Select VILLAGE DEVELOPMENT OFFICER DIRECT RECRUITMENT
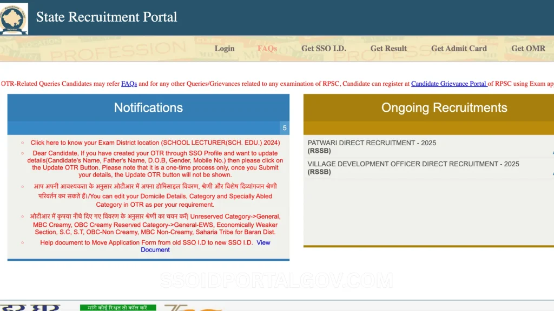This screenshot has height=311, width=554. point(427,167)
